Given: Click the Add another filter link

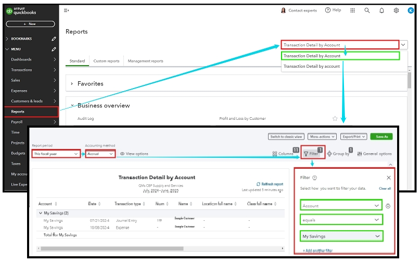Looking at the screenshot, I should (x=317, y=251).
